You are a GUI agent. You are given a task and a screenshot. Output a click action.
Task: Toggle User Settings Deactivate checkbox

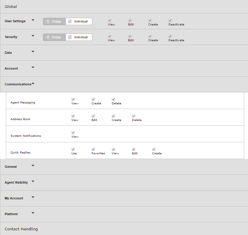coord(170,20)
